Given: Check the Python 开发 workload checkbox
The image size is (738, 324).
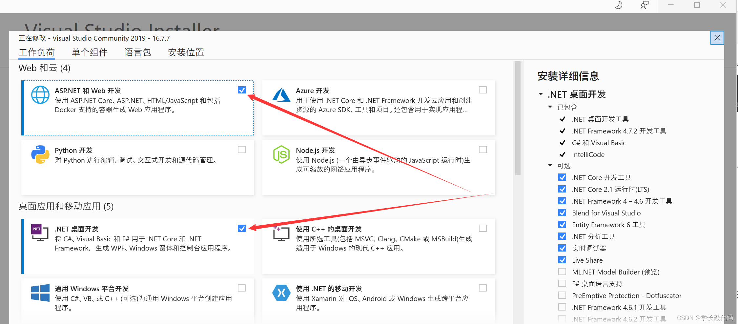Looking at the screenshot, I should coord(242,150).
